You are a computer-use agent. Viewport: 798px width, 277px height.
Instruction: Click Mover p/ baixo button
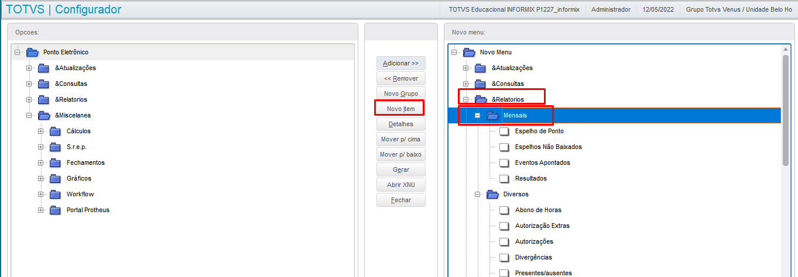pyautogui.click(x=401, y=154)
